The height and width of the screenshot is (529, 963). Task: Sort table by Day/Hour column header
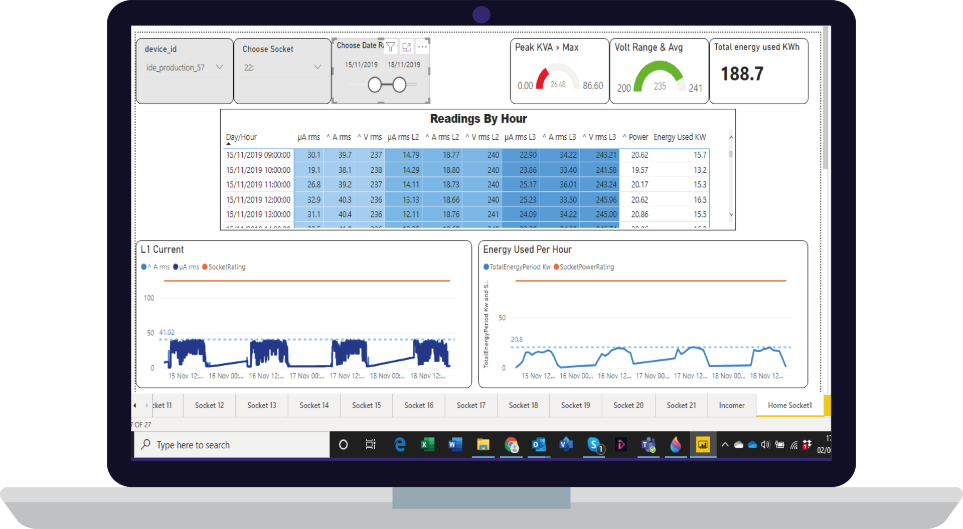pyautogui.click(x=241, y=137)
